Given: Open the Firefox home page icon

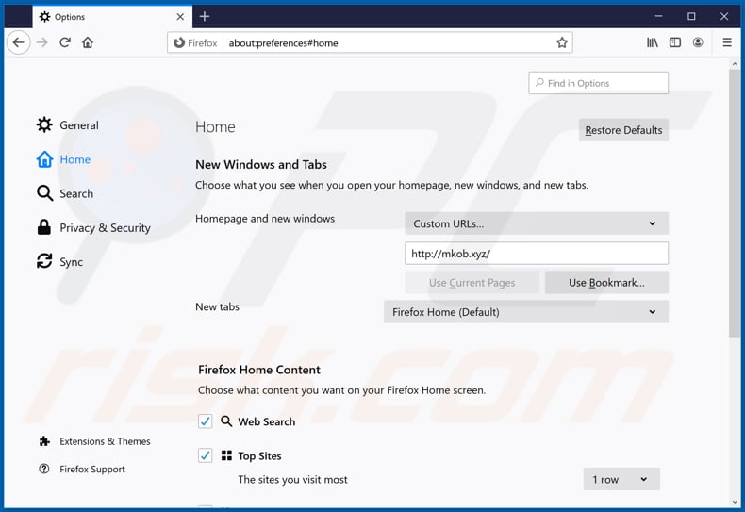Looking at the screenshot, I should (x=88, y=42).
